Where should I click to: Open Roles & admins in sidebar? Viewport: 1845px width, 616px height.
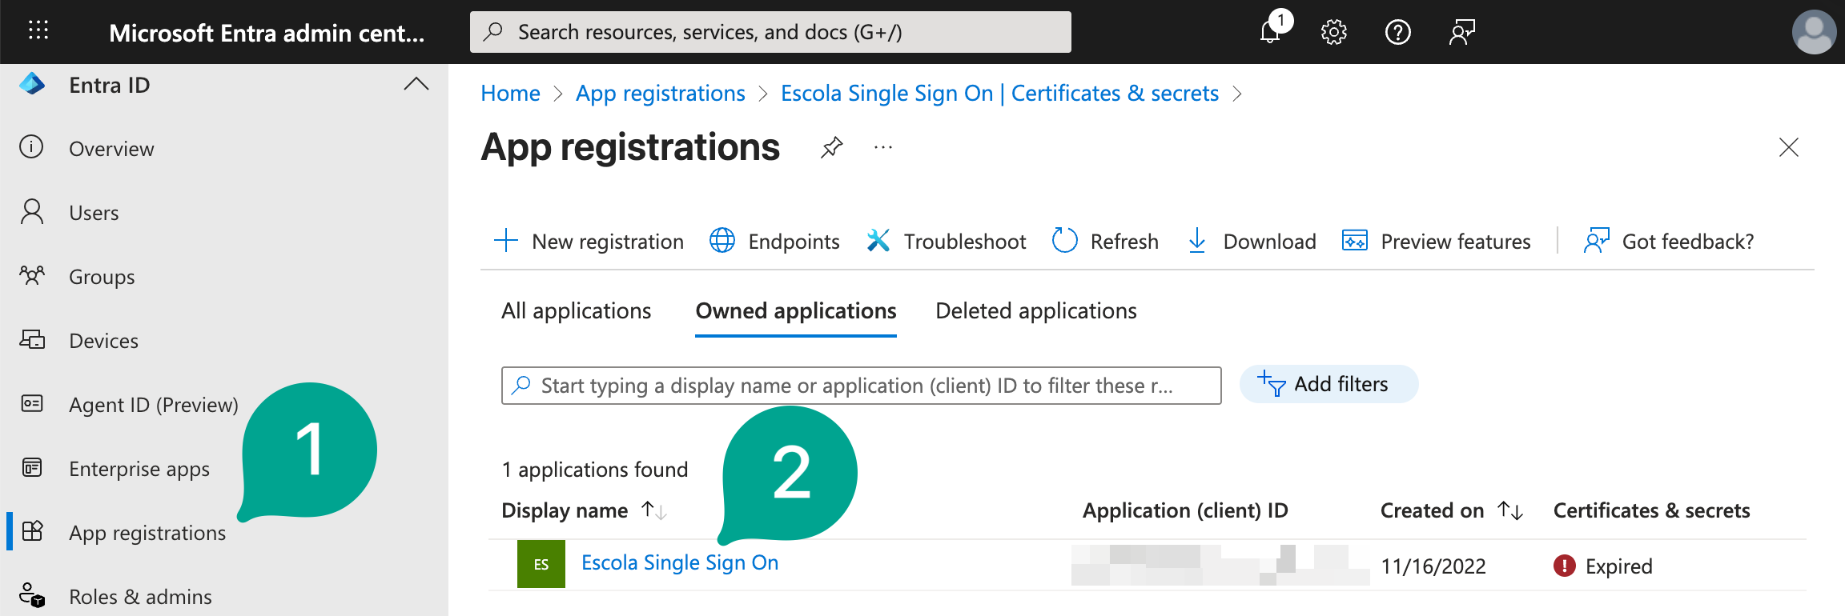pos(140,597)
